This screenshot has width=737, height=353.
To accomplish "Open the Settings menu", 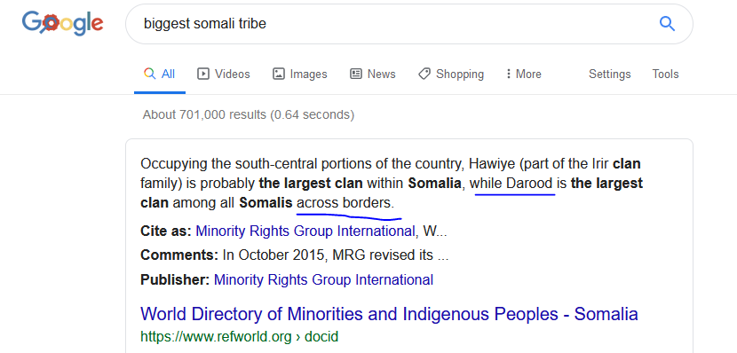I will [x=610, y=75].
